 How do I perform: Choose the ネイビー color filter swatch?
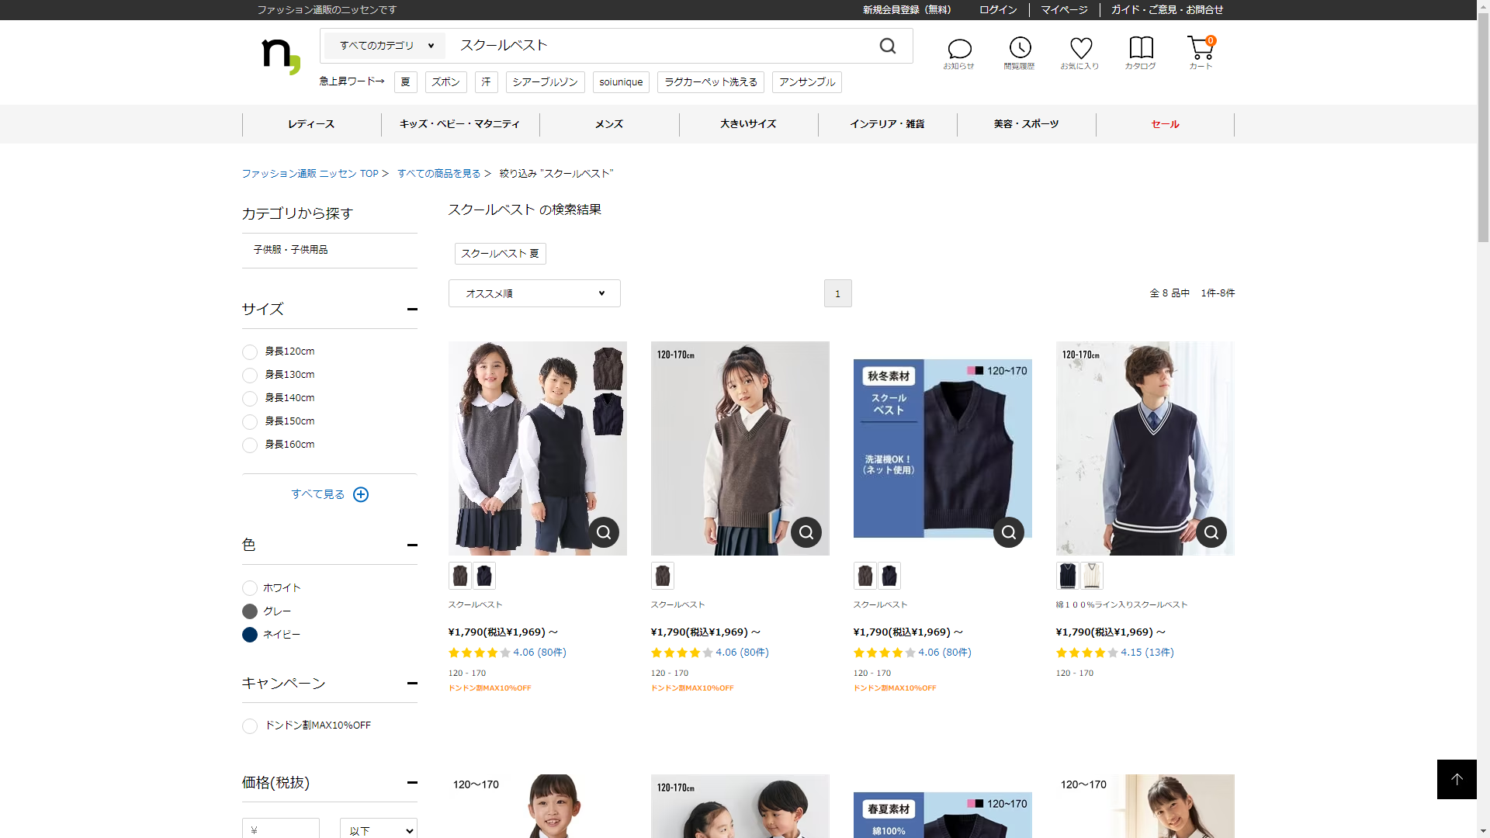point(250,635)
